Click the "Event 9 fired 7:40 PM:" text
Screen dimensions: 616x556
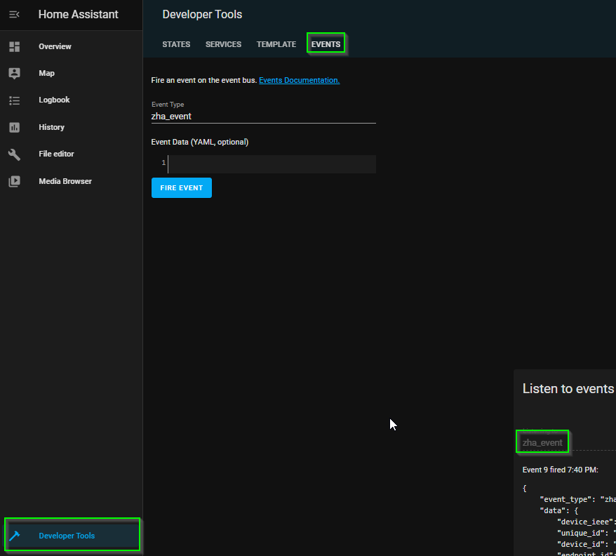pyautogui.click(x=560, y=470)
